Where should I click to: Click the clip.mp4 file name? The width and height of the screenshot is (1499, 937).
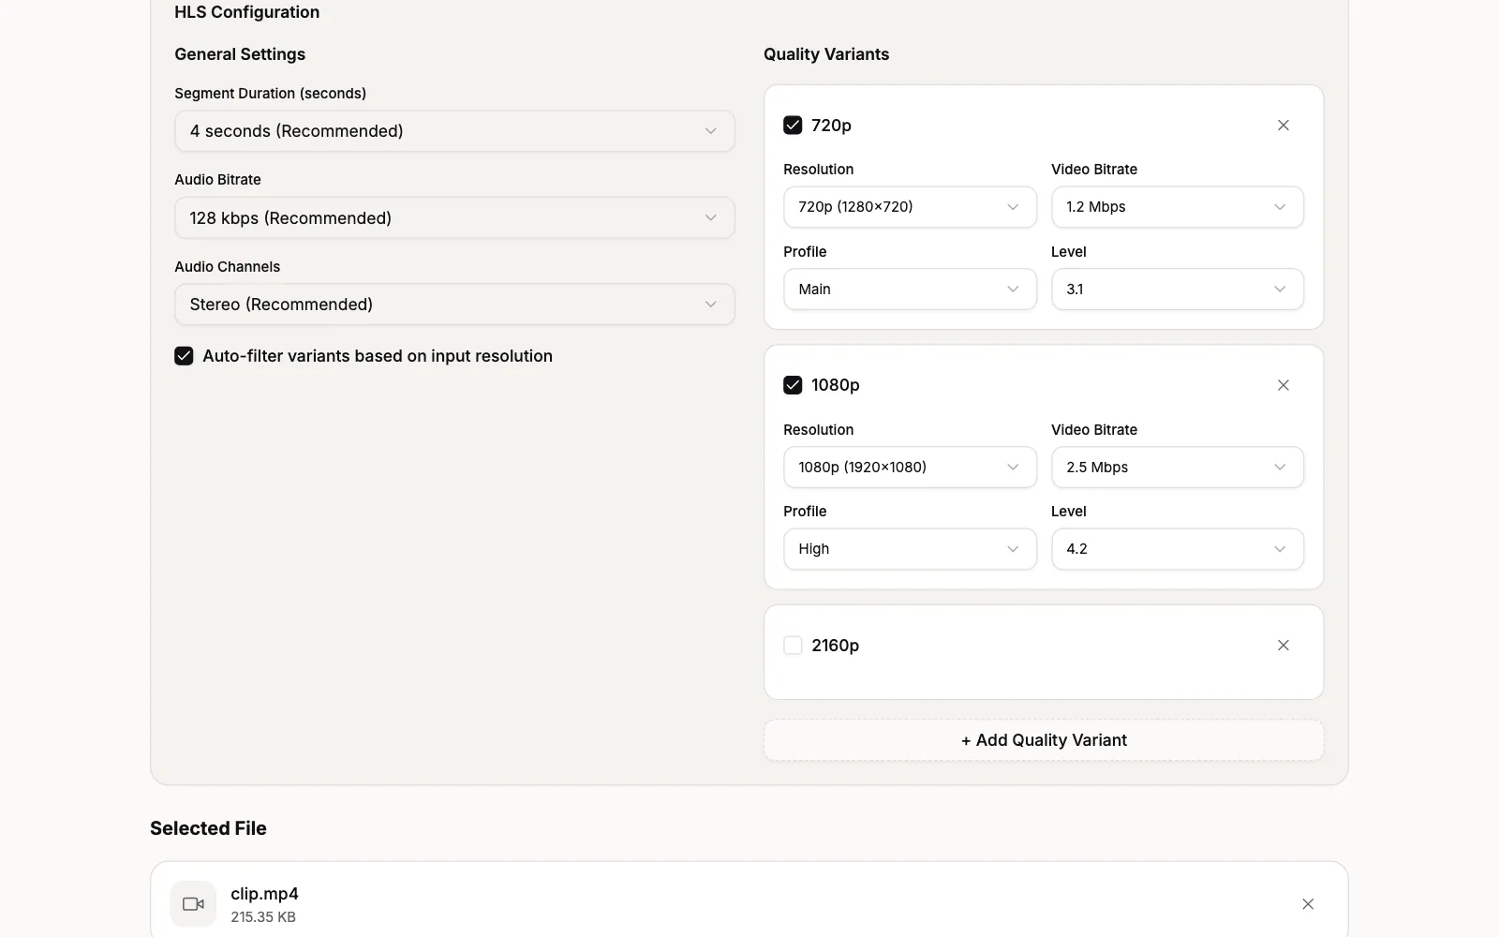pyautogui.click(x=265, y=894)
